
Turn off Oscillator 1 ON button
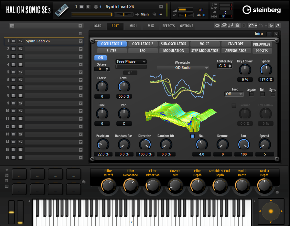[x=101, y=58]
